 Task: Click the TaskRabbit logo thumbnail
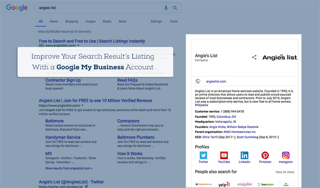265,184
